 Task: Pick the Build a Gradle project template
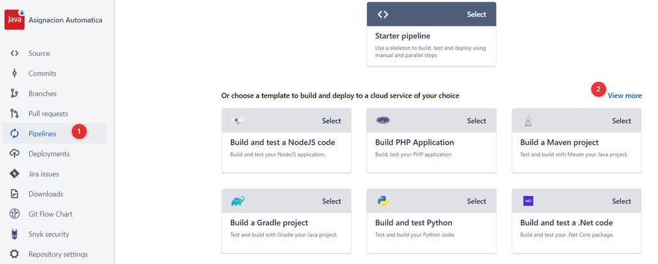(x=286, y=221)
